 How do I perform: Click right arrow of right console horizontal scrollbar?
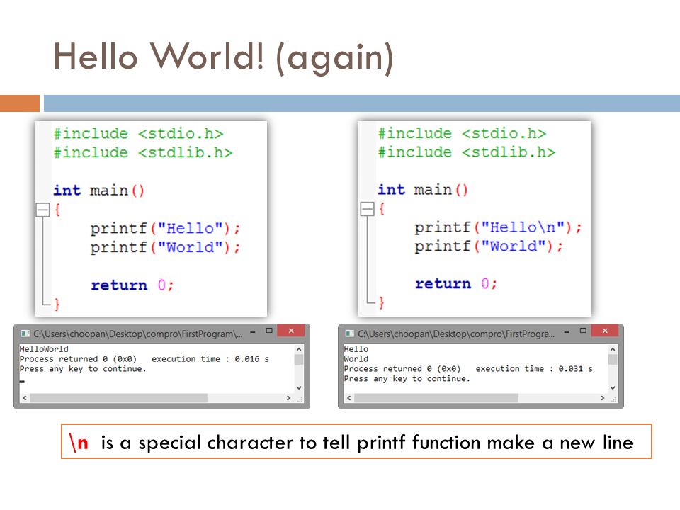coord(602,398)
